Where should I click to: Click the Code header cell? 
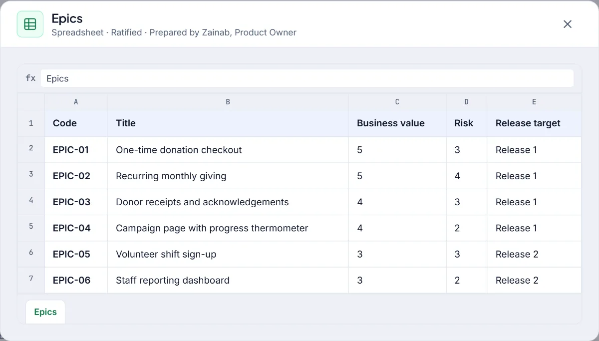point(76,123)
